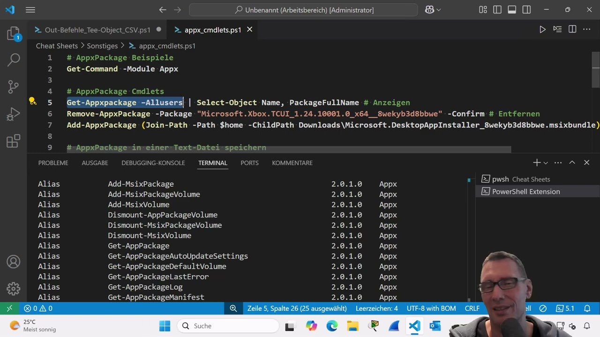600x337 pixels.
Task: Click the remote window indicator in status bar
Action: point(9,308)
